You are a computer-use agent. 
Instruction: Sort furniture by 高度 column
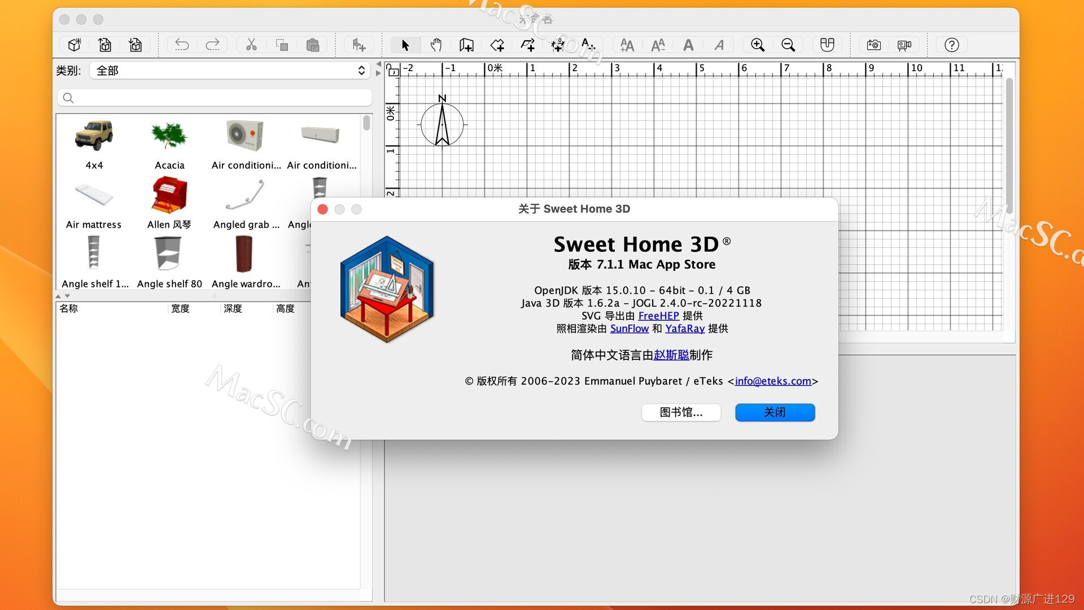click(292, 308)
